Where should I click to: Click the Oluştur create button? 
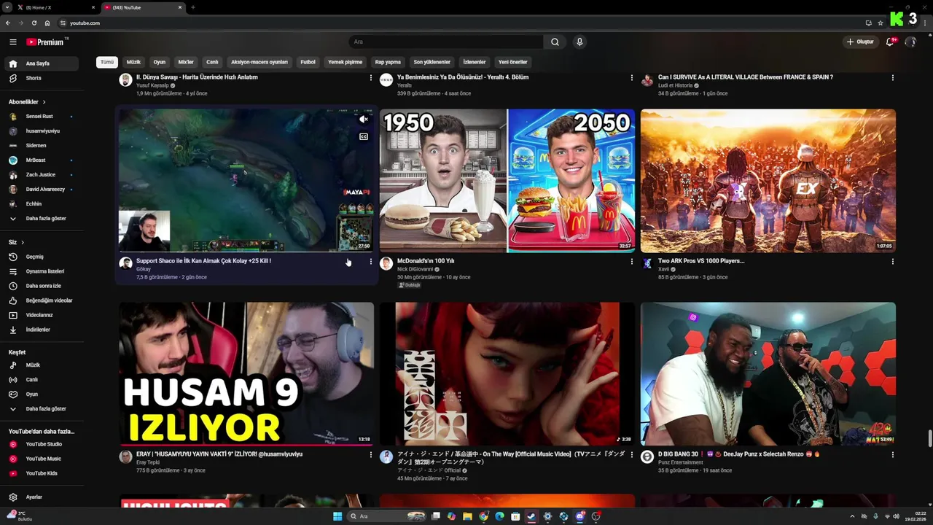coord(859,42)
